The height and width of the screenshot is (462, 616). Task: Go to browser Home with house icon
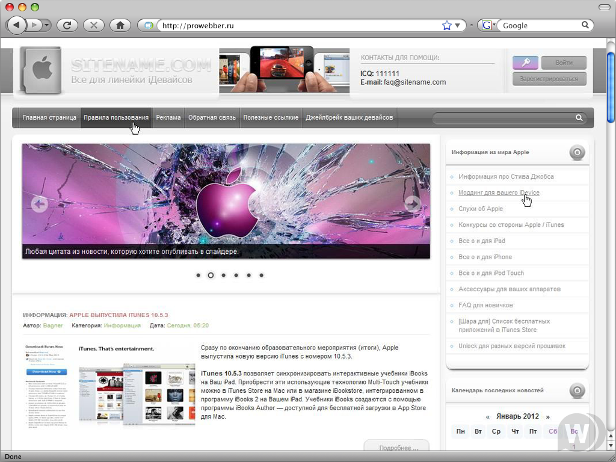120,25
